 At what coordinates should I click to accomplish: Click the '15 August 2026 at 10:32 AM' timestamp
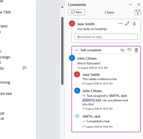(x=92, y=68)
